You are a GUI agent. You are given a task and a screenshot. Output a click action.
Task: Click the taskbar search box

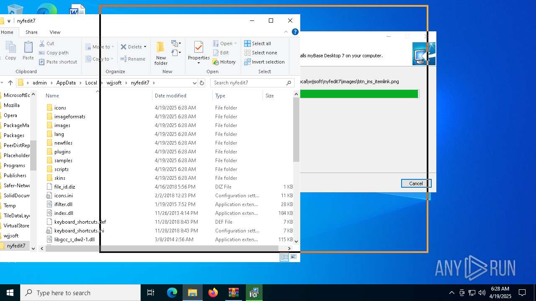[x=80, y=293]
